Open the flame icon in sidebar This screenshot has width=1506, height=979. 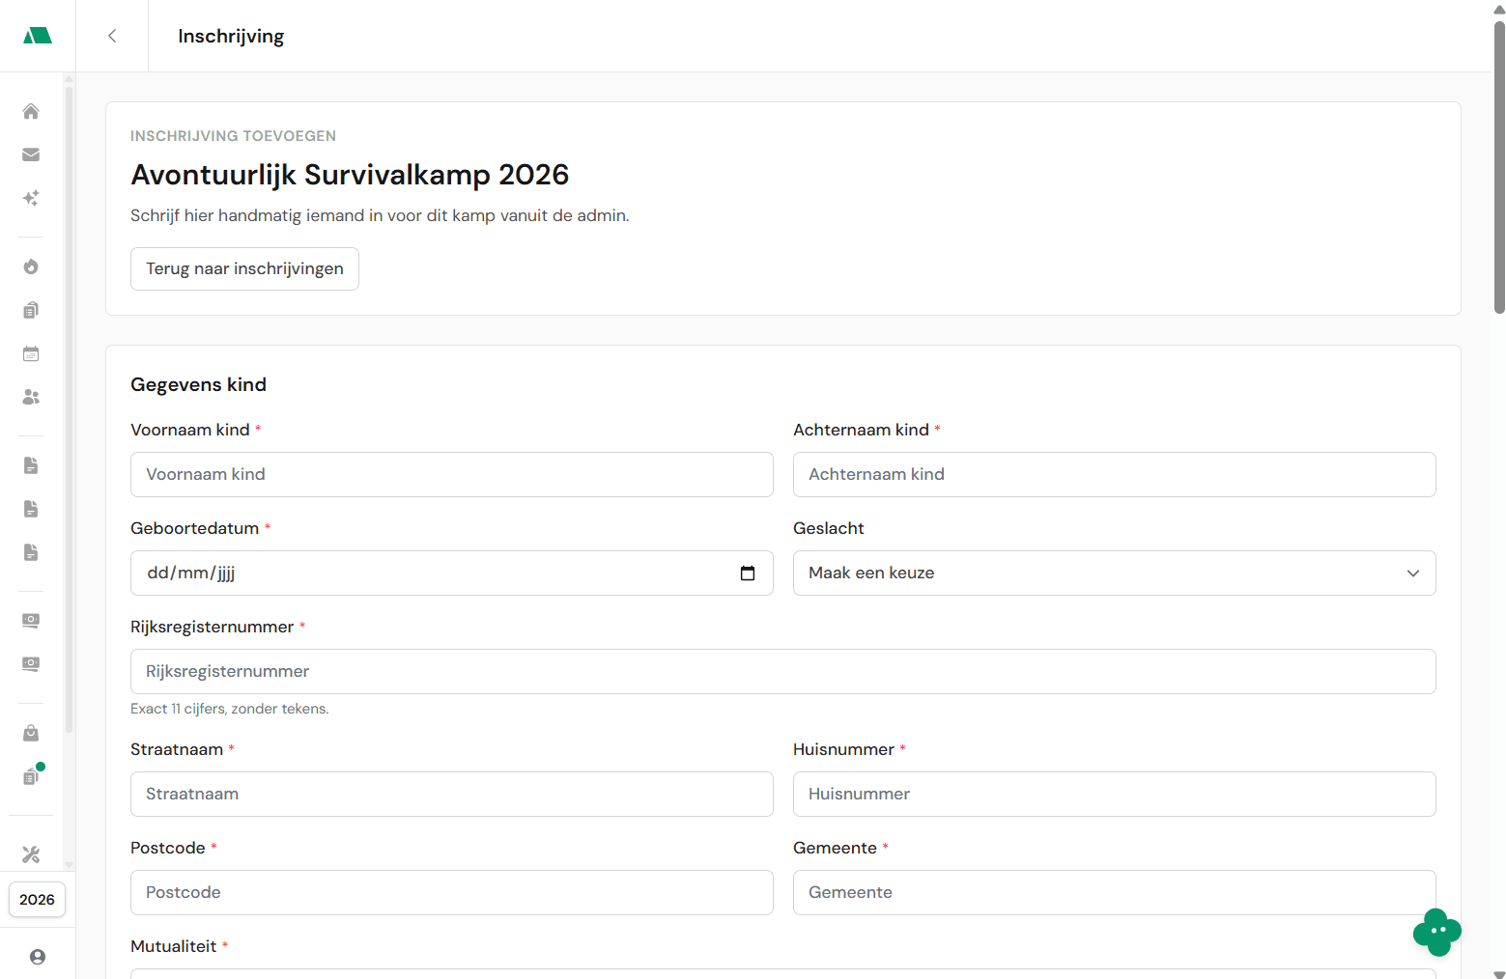click(31, 266)
